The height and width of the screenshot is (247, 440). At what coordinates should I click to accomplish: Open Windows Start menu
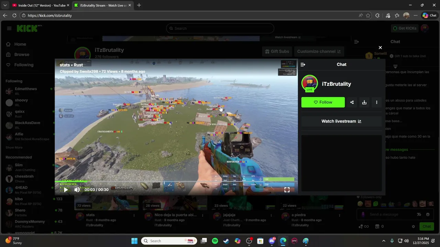tap(134, 241)
